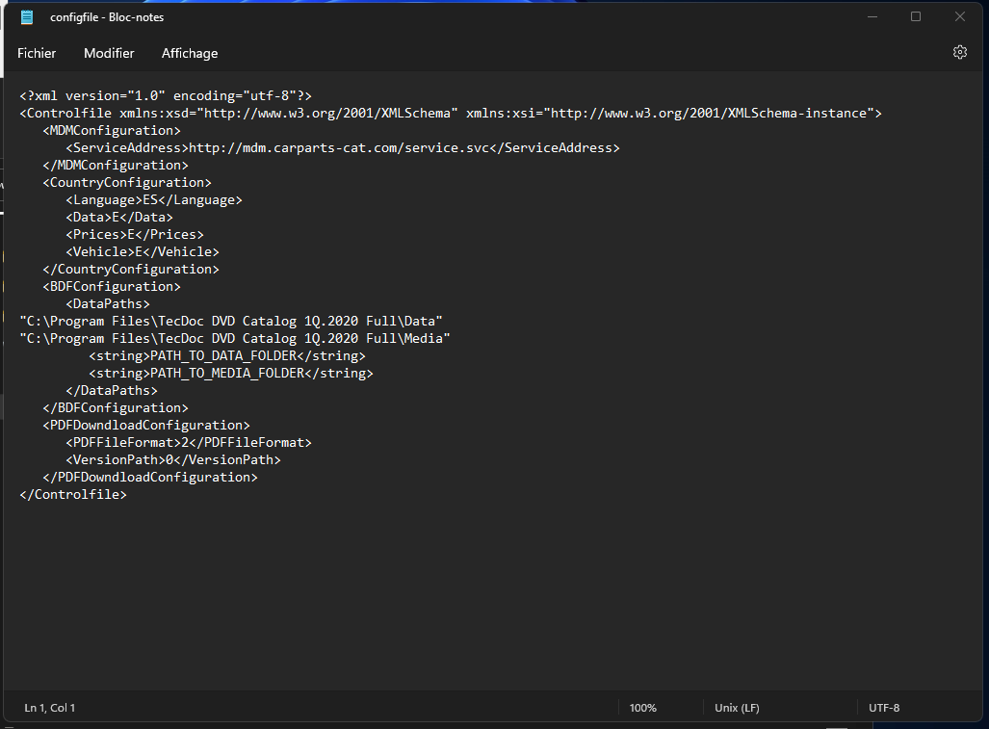Click the closing BDFConfiguration tag
The height and width of the screenshot is (729, 989).
pos(116,408)
